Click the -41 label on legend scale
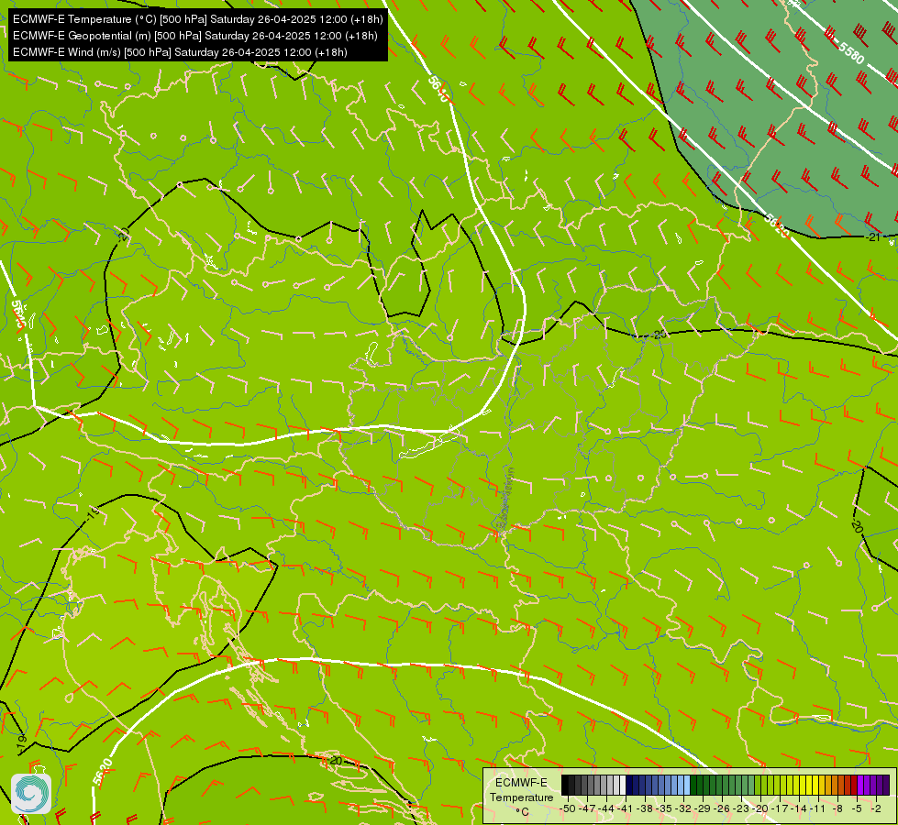 click(626, 809)
